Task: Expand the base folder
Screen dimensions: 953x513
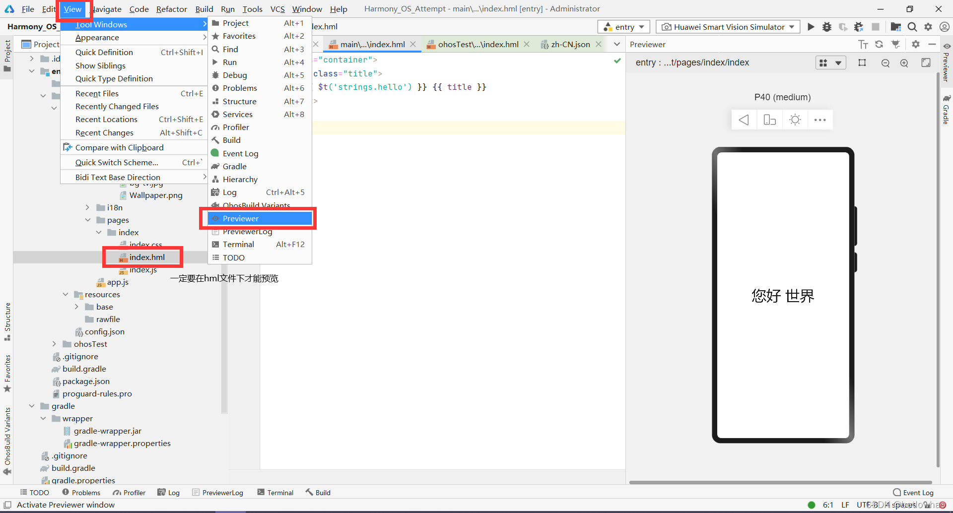Action: point(76,307)
